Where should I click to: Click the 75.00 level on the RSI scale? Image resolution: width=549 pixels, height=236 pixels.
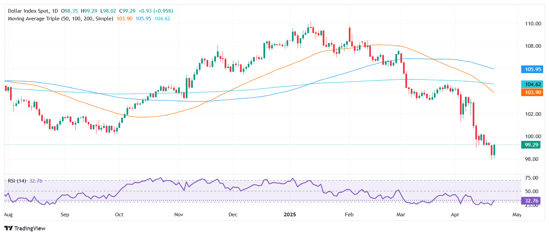coord(532,178)
